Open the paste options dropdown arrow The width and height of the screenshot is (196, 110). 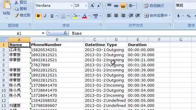coord(6,18)
